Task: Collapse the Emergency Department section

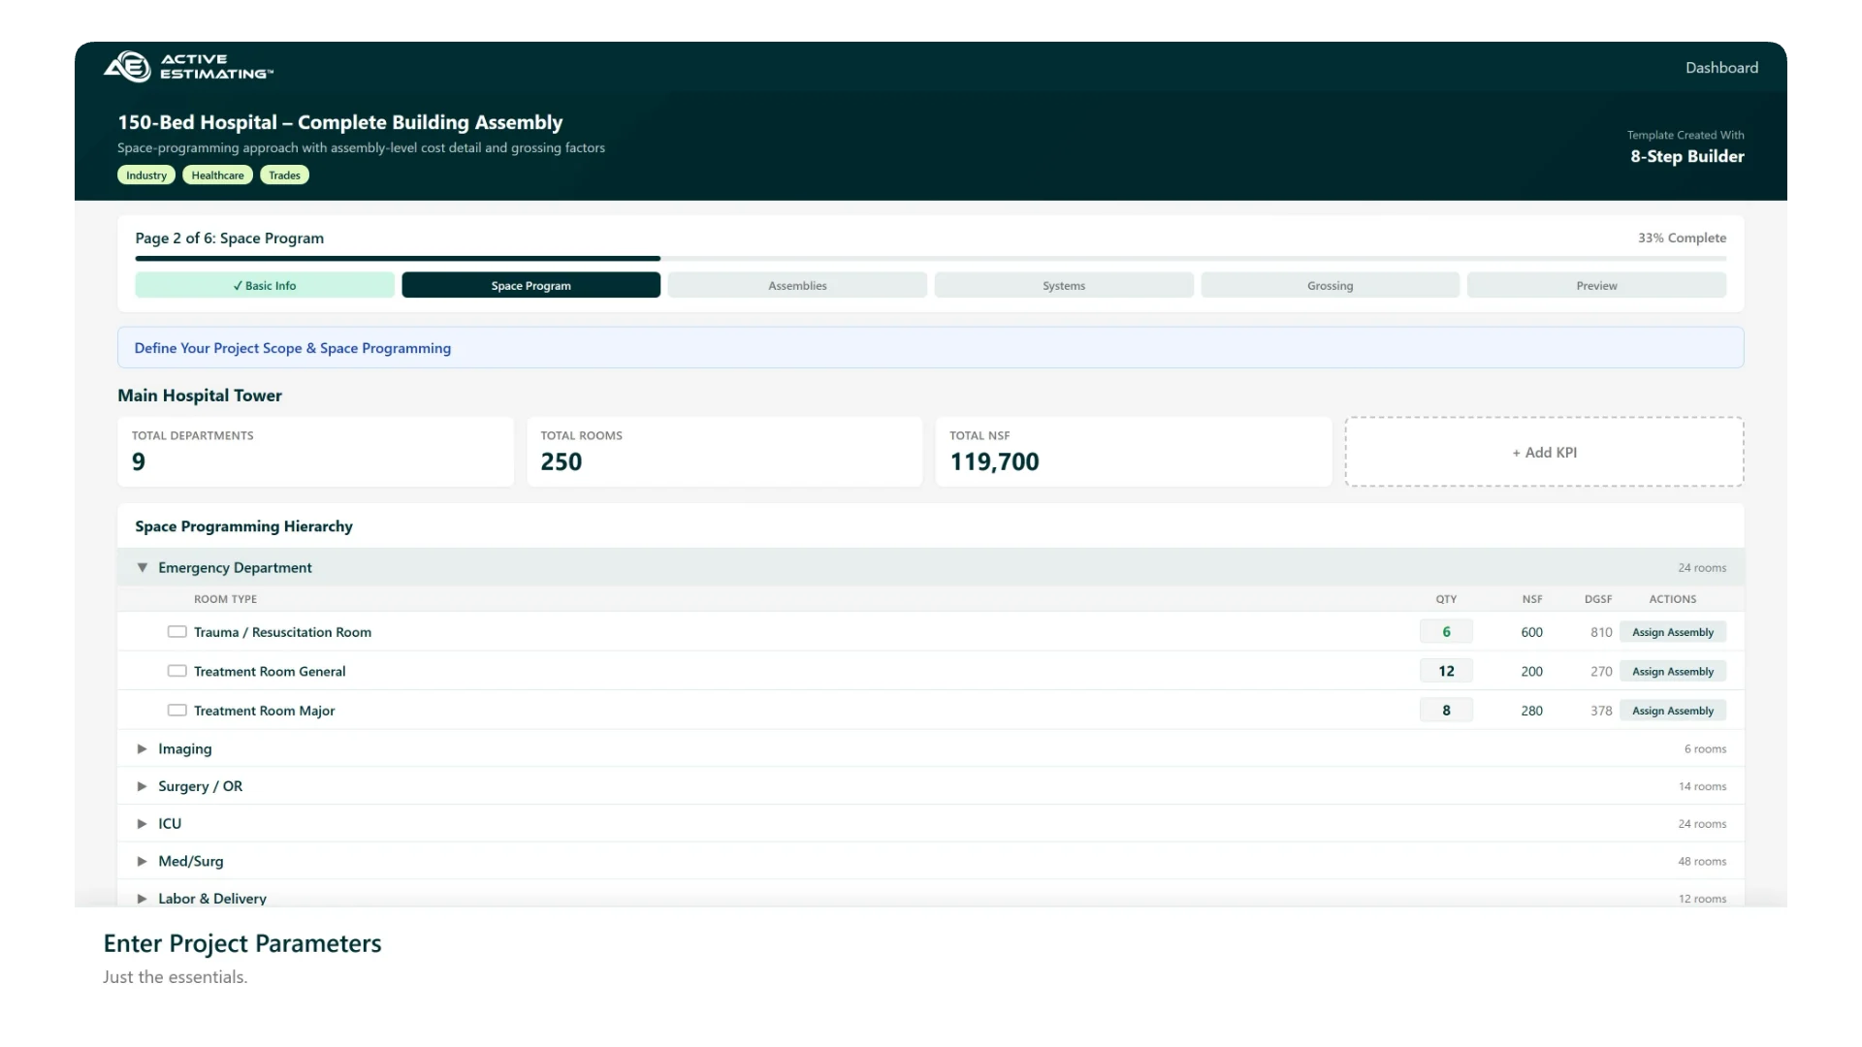Action: click(x=143, y=568)
